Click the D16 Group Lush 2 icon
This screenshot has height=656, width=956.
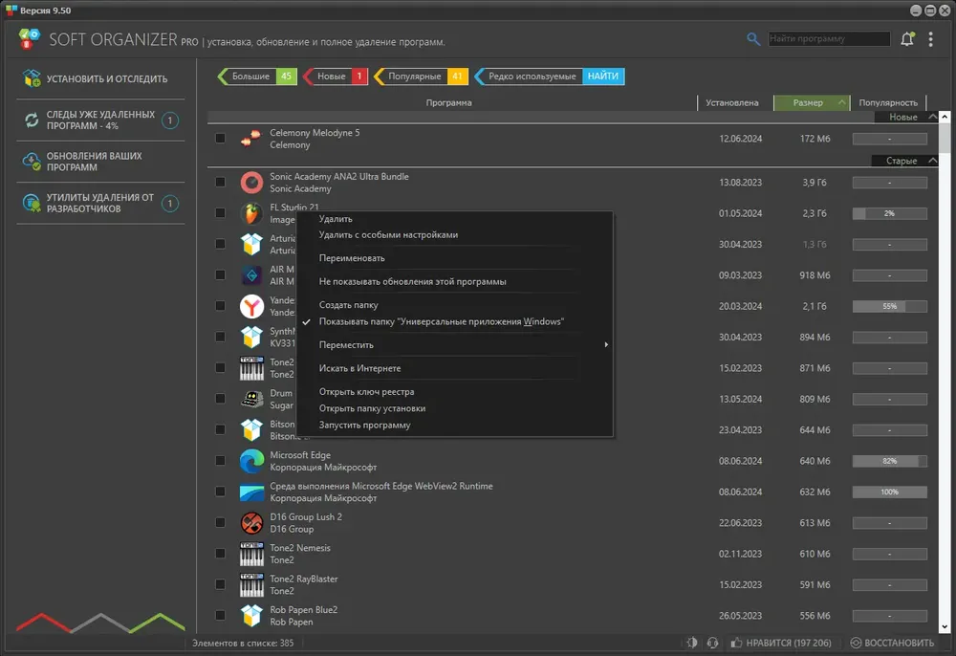tap(251, 523)
